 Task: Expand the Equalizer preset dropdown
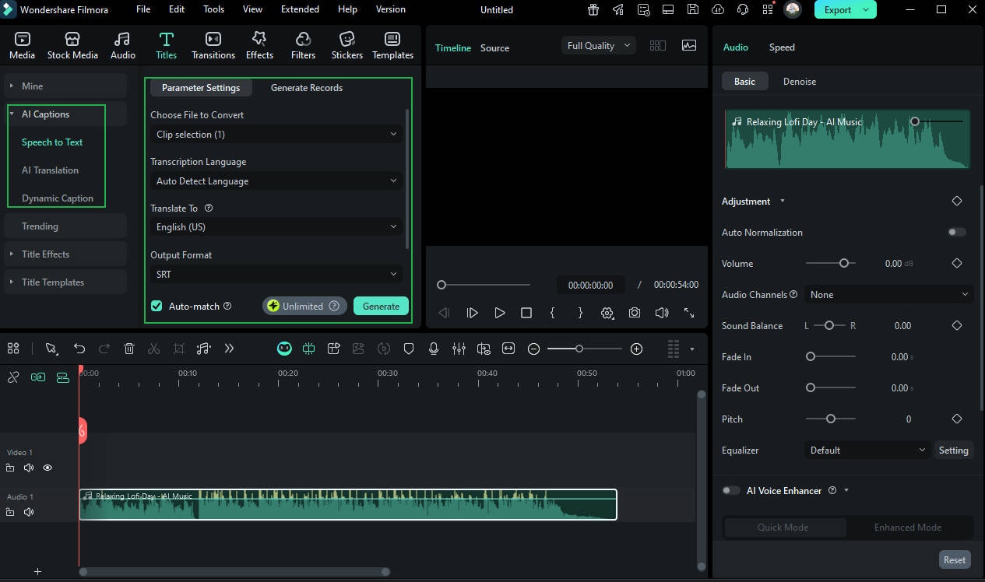pos(867,450)
